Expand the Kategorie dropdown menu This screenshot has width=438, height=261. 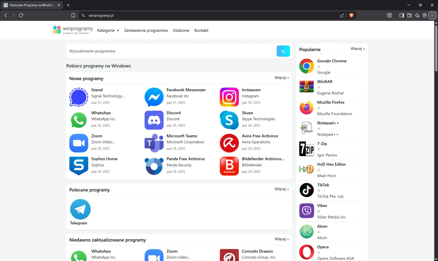click(108, 30)
